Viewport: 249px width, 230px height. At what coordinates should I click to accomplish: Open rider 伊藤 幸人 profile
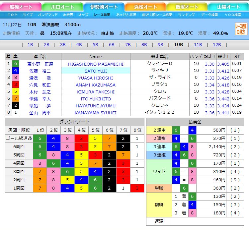40,99
